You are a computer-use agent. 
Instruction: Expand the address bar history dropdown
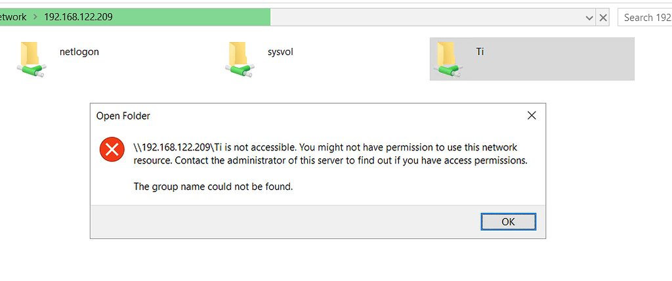589,18
